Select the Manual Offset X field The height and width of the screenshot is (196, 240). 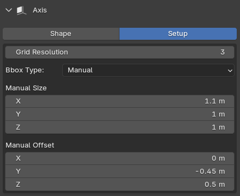[119, 158]
